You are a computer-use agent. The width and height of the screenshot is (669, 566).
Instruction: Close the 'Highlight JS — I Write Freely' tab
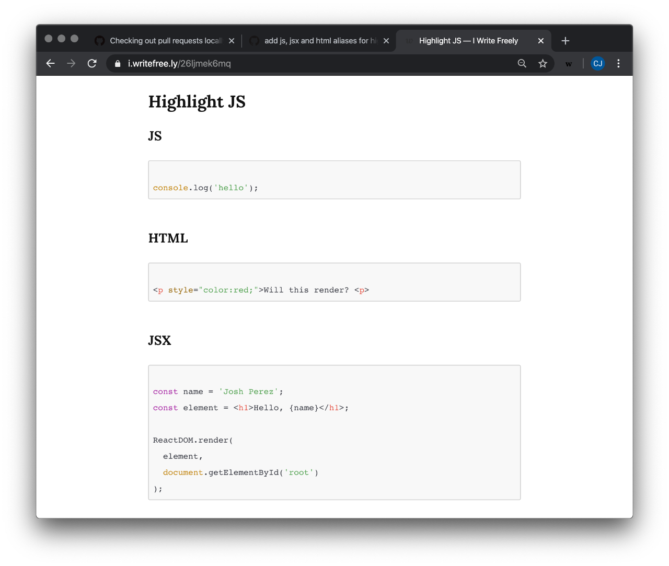541,41
